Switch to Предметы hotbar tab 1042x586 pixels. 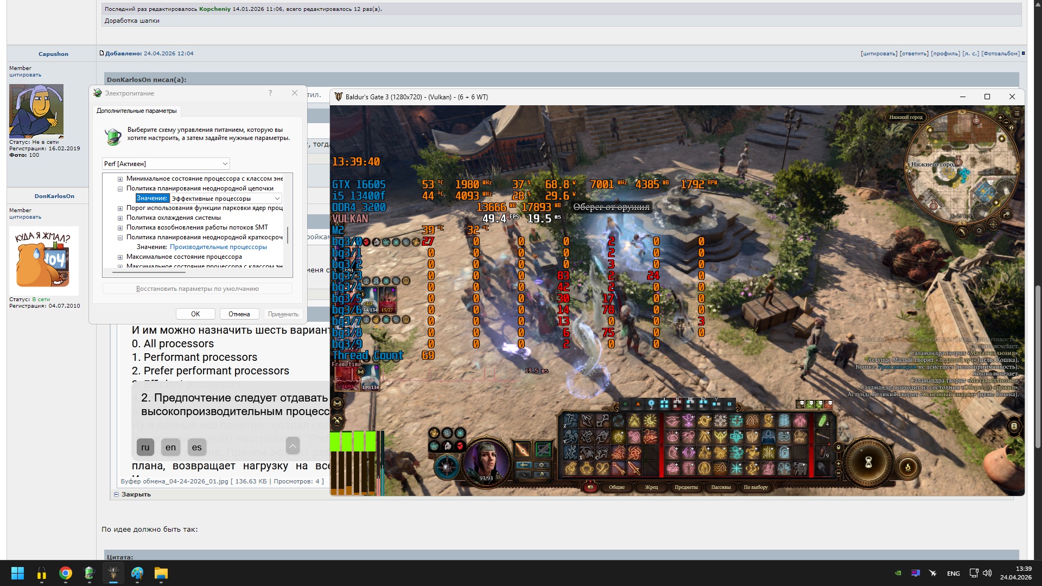tap(686, 487)
